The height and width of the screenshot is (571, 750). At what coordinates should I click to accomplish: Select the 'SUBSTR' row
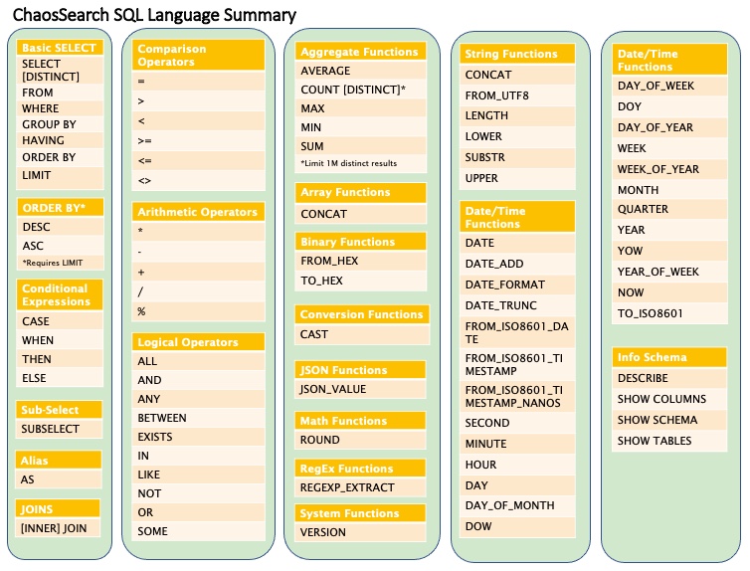point(517,157)
